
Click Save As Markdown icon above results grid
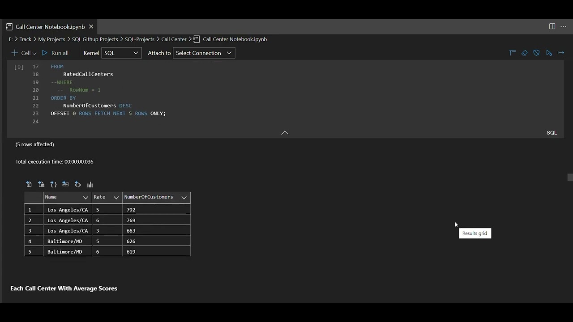click(x=65, y=184)
